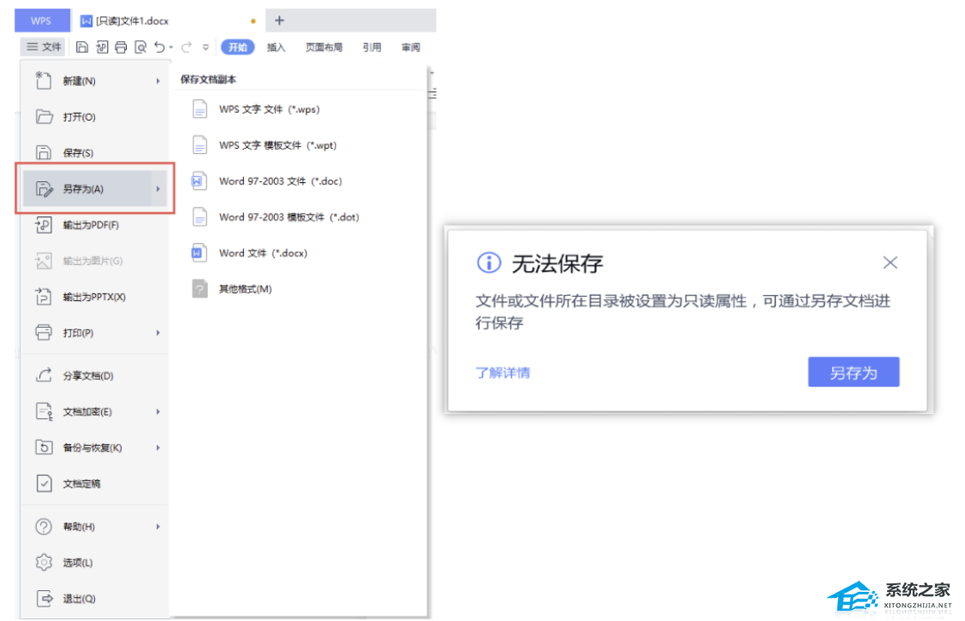Image resolution: width=965 pixels, height=621 pixels.
Task: Choose 打印(P) from the file menu
Action: click(x=95, y=333)
